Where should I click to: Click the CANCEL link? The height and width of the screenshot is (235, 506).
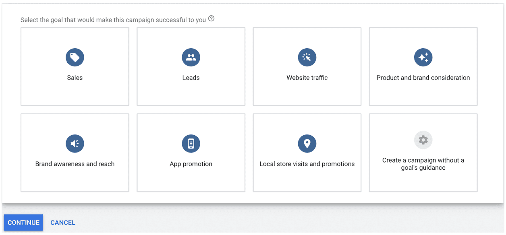click(63, 223)
